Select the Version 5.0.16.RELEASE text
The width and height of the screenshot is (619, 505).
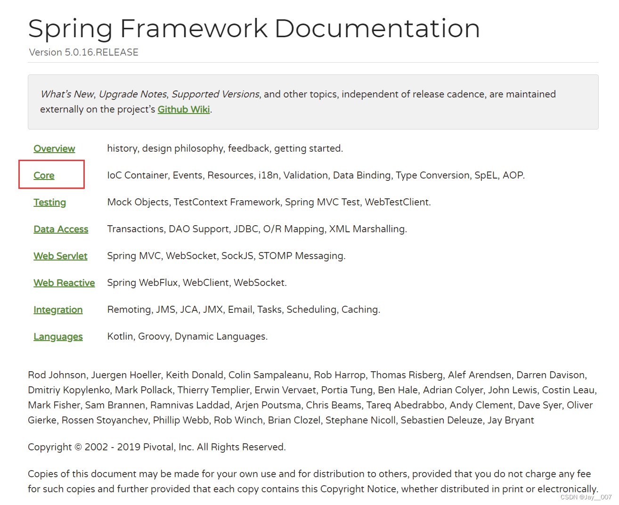(84, 52)
